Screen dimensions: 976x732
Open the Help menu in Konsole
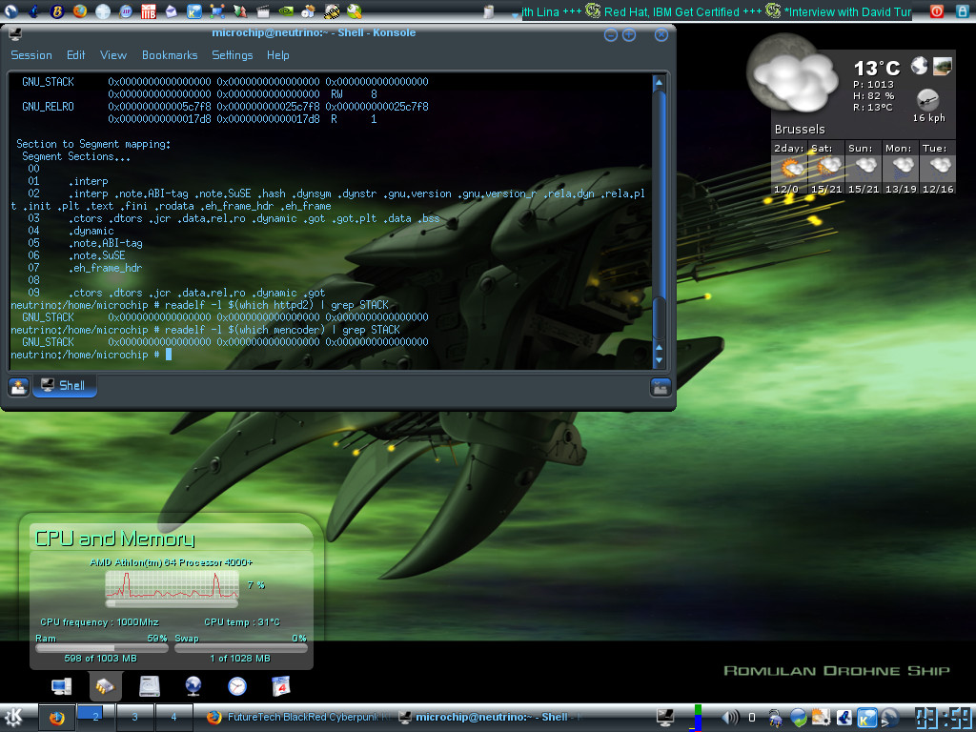277,55
